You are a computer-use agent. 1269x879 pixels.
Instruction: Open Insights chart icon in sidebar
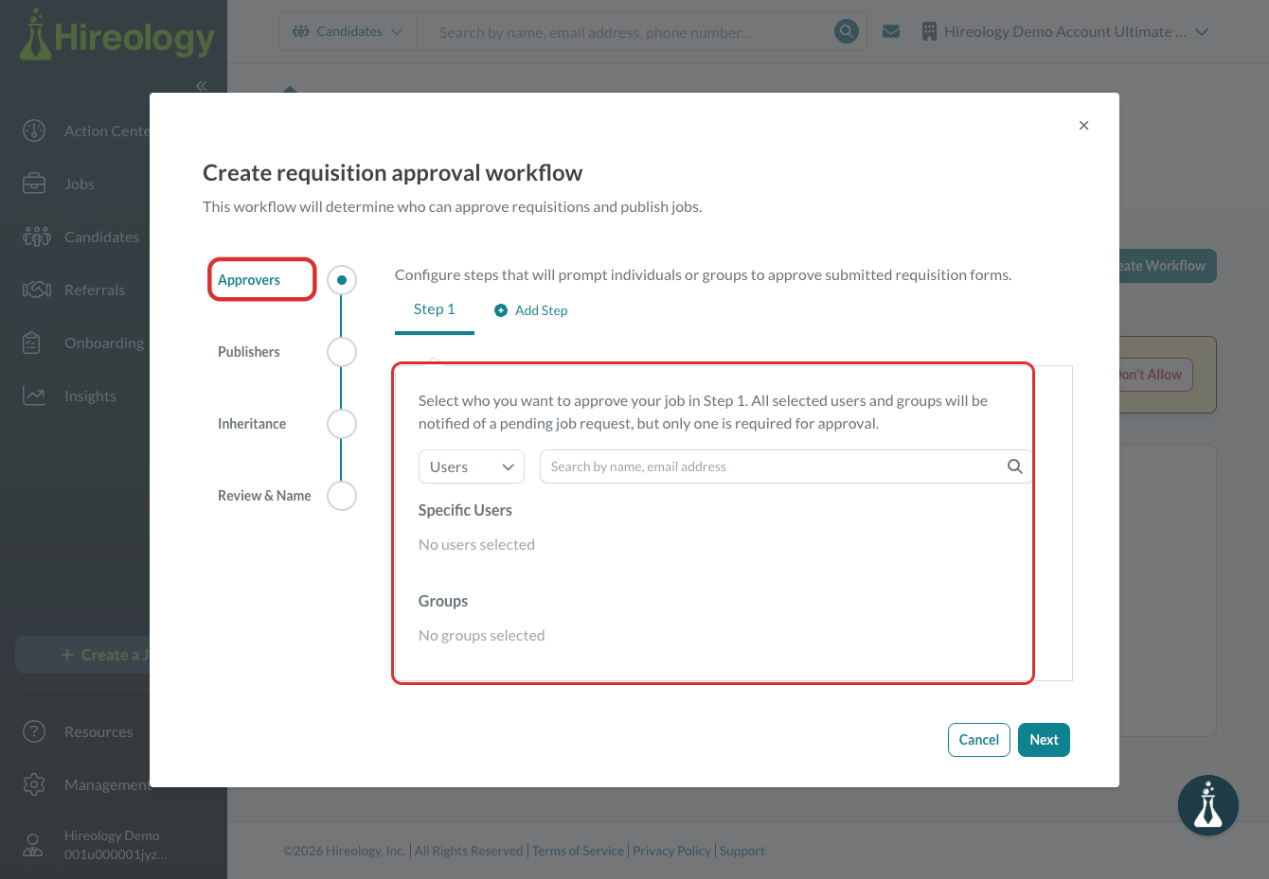click(34, 396)
